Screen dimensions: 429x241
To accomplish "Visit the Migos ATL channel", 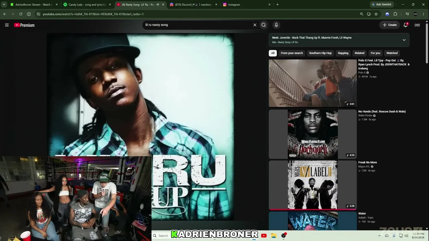I will (364, 167).
